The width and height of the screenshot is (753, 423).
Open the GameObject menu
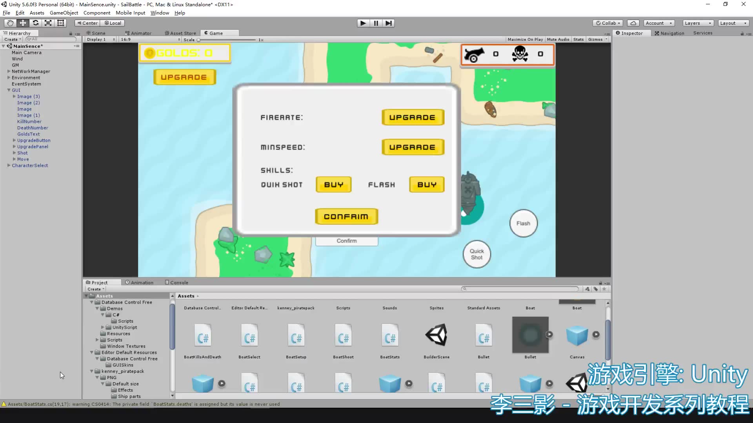(64, 13)
